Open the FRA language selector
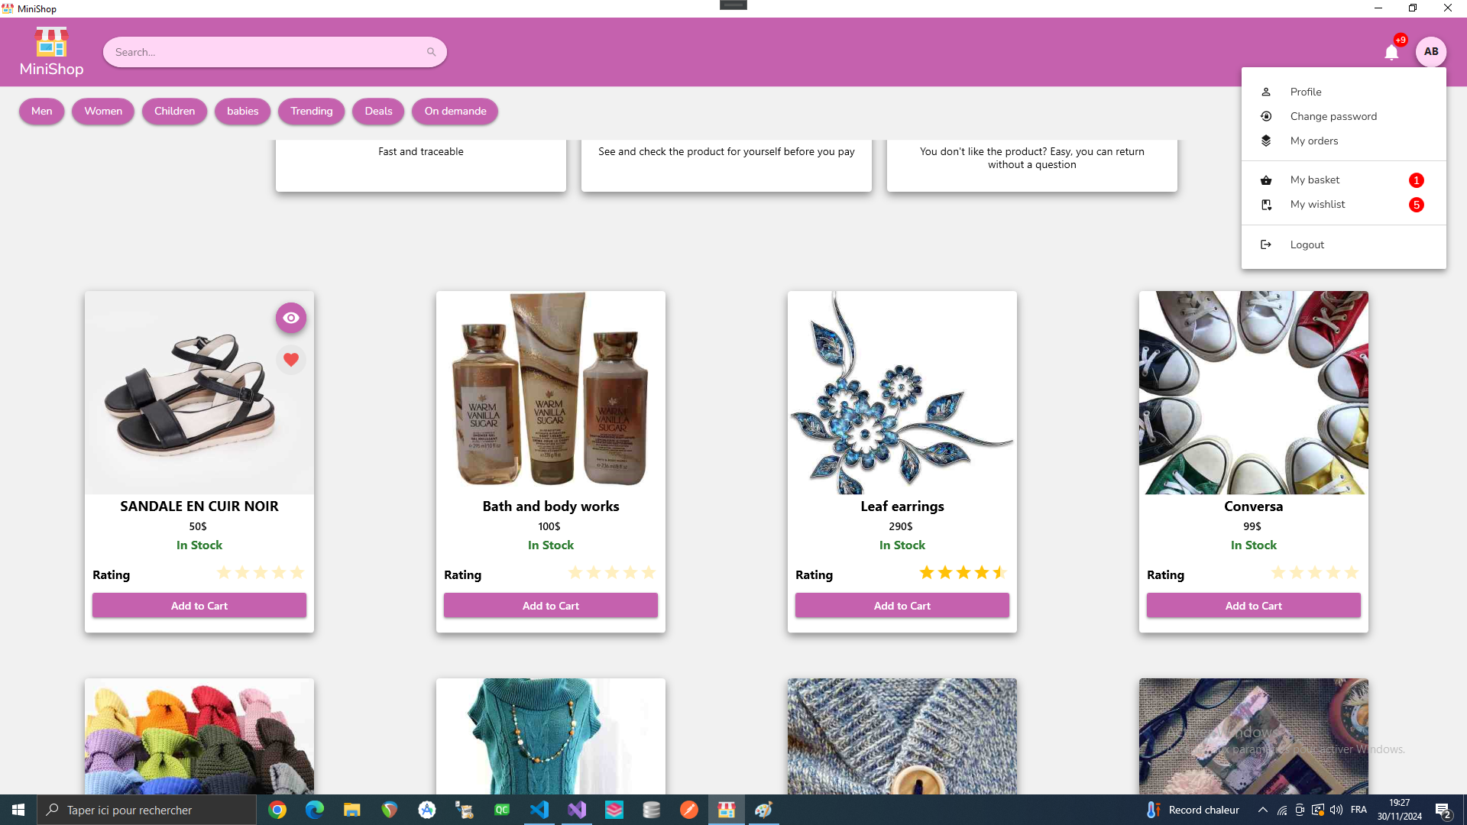1467x825 pixels. [x=1359, y=810]
